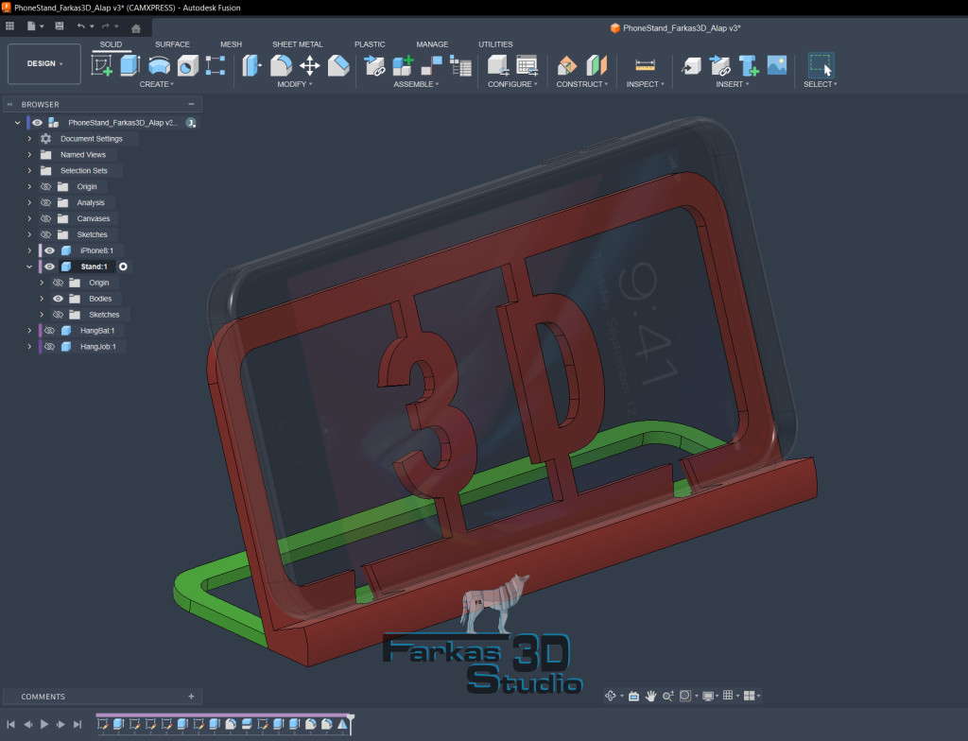Click the Insert Canvas image icon
Screen dimensions: 968x741
point(777,65)
